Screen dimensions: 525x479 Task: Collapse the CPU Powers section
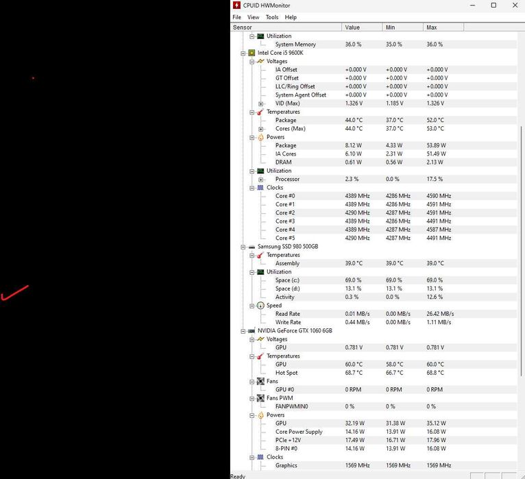click(252, 137)
